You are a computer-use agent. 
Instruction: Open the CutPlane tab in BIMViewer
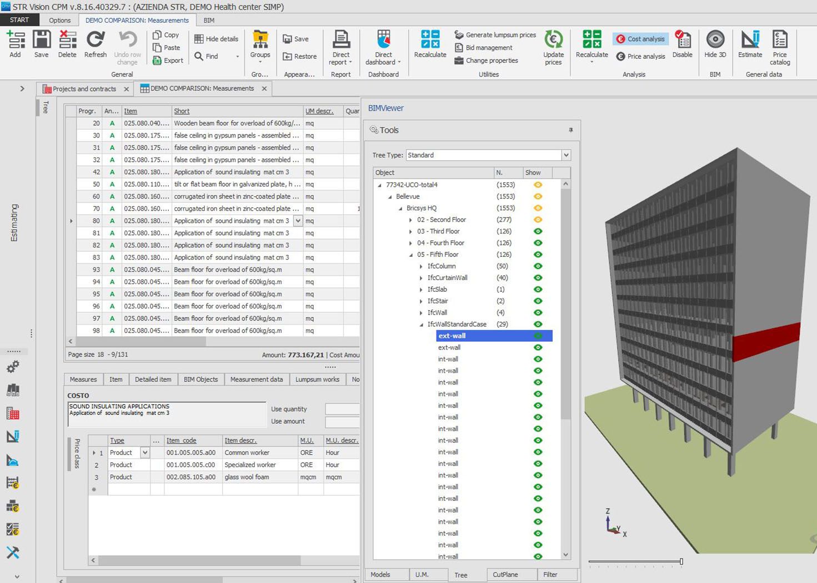[x=505, y=575]
